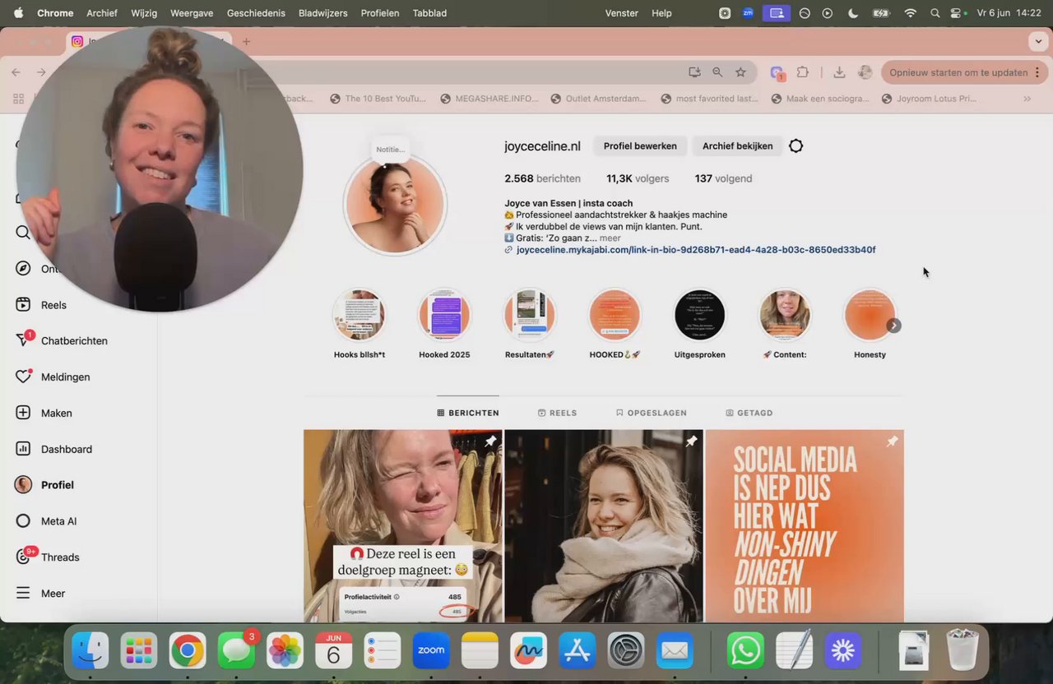This screenshot has height=684, width=1053.
Task: Open Chatberichten with unread badge
Action: coord(62,340)
